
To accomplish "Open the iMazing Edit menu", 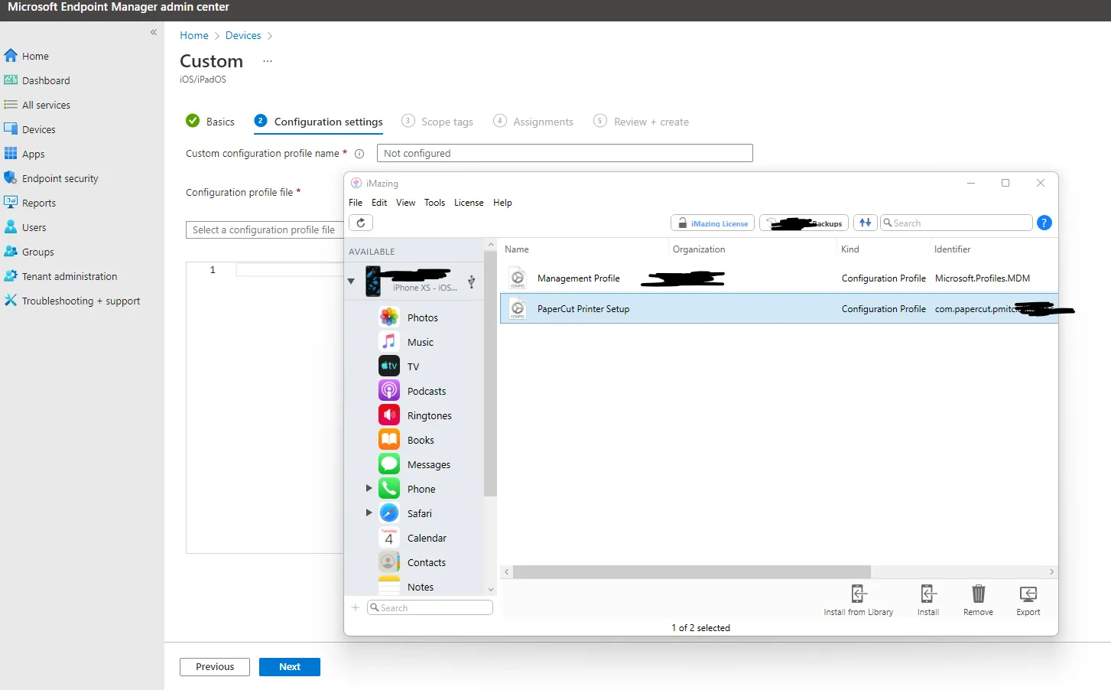I will pyautogui.click(x=379, y=203).
